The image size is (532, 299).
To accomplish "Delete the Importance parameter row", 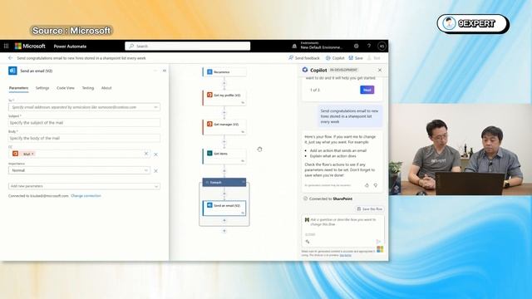I will pyautogui.click(x=155, y=171).
